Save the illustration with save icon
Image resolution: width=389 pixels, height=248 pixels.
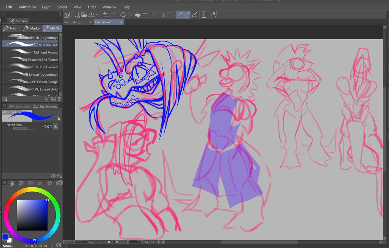tap(91, 15)
